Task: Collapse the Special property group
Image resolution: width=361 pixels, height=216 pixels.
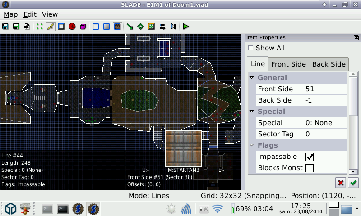Action: coord(252,112)
